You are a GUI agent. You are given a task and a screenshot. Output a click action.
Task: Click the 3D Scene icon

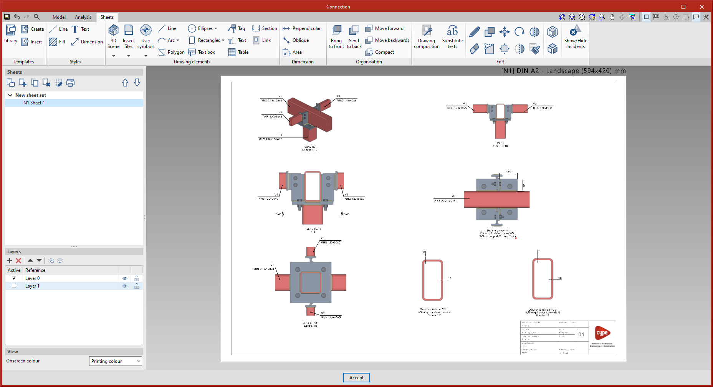coord(113,31)
